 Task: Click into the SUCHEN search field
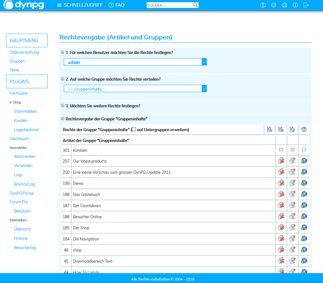point(169,5)
